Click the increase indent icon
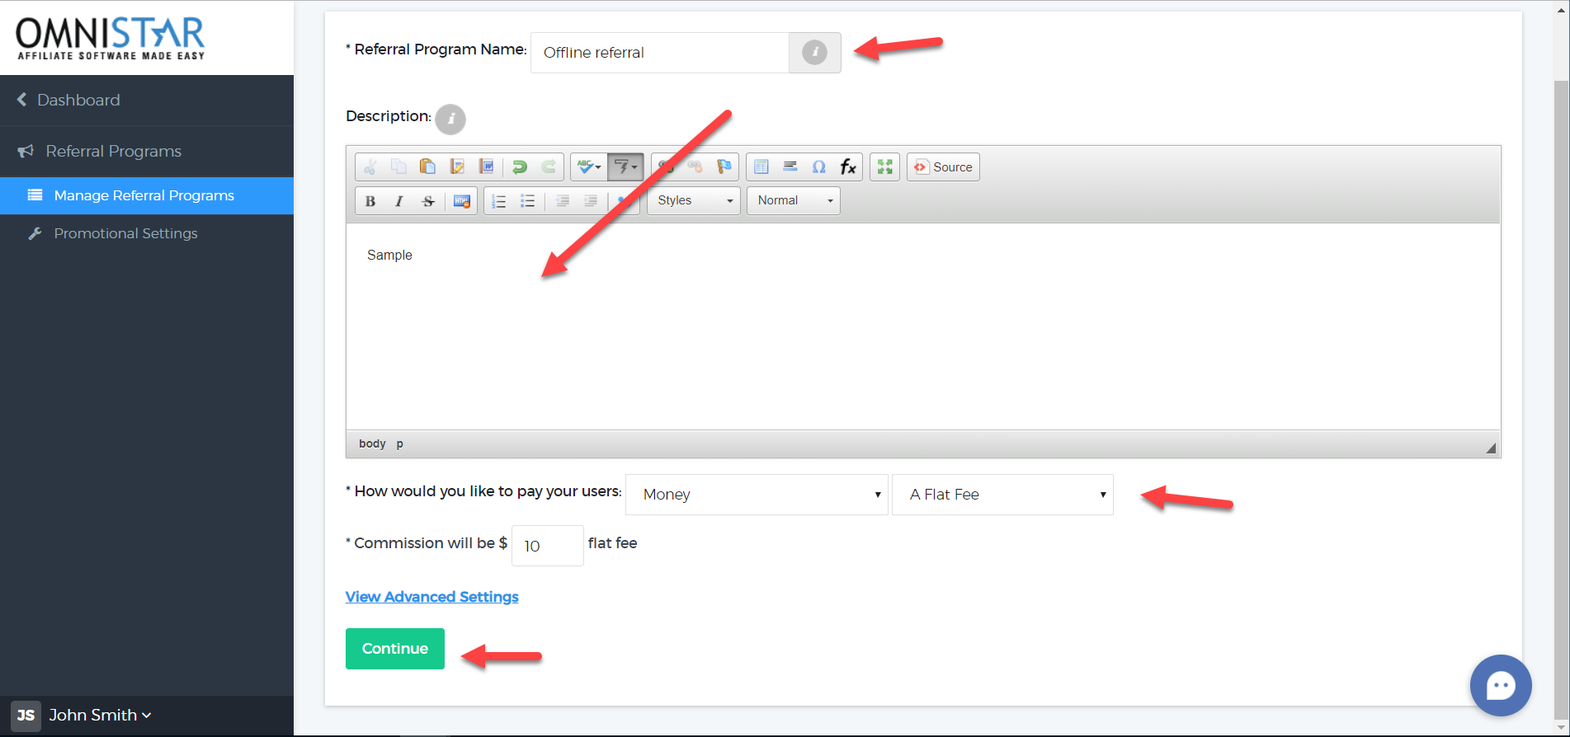 pos(591,201)
